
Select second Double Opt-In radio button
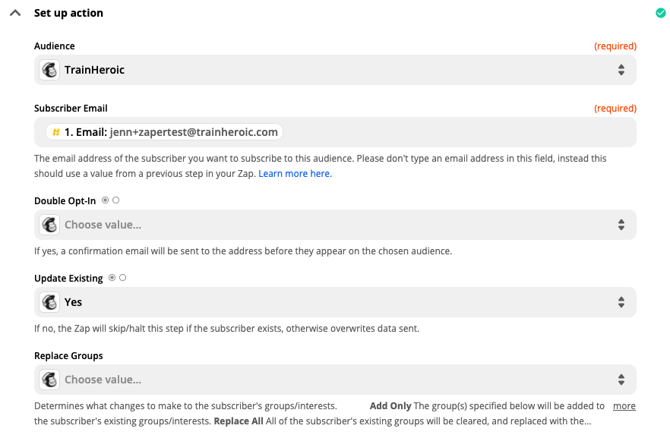(x=115, y=200)
